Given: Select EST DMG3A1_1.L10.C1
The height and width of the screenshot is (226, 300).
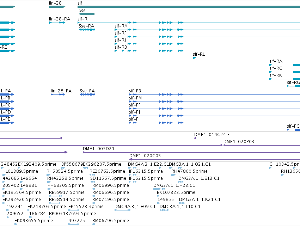Looking at the screenshot, I should pos(164,210).
